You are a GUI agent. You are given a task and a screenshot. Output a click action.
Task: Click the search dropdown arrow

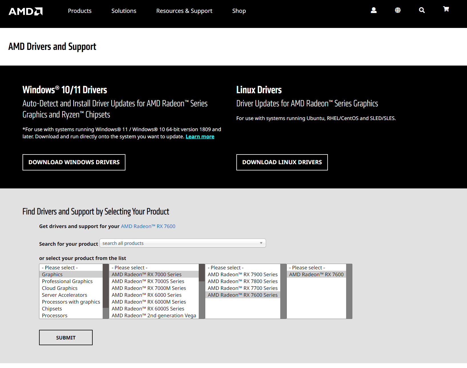coord(261,243)
